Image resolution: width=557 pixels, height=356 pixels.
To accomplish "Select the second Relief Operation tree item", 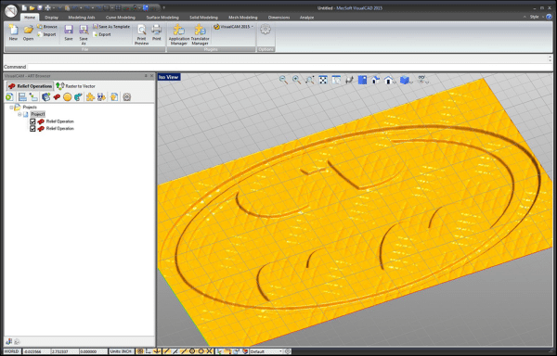I will pyautogui.click(x=60, y=129).
